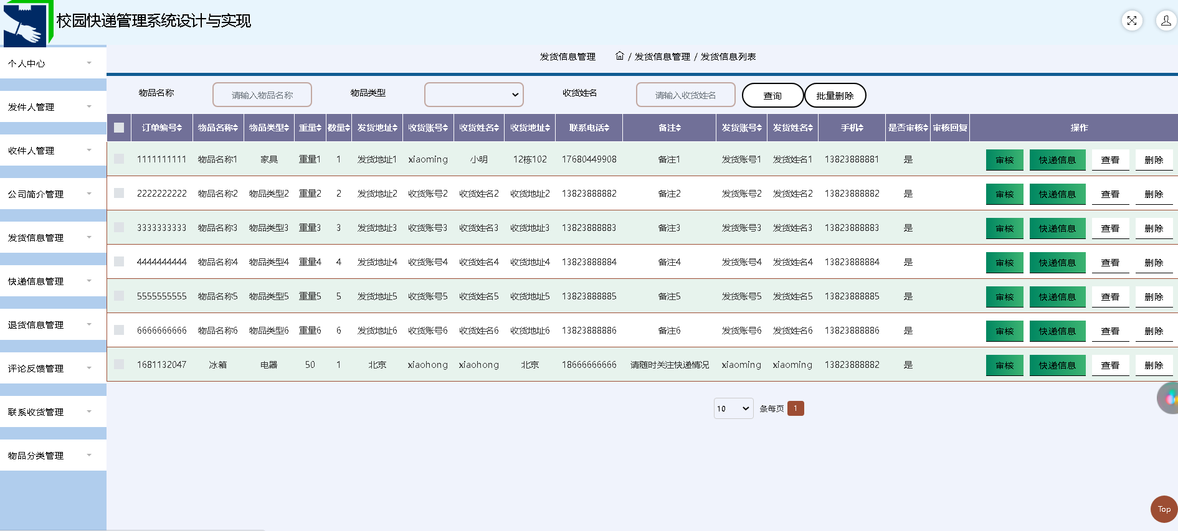Expand the 个人中心 sidebar menu
The height and width of the screenshot is (531, 1178).
(x=53, y=63)
